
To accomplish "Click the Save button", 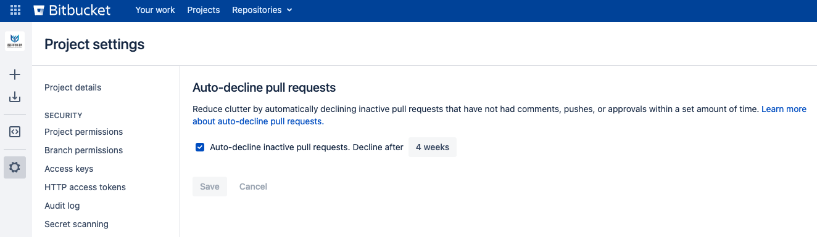I will click(x=210, y=187).
